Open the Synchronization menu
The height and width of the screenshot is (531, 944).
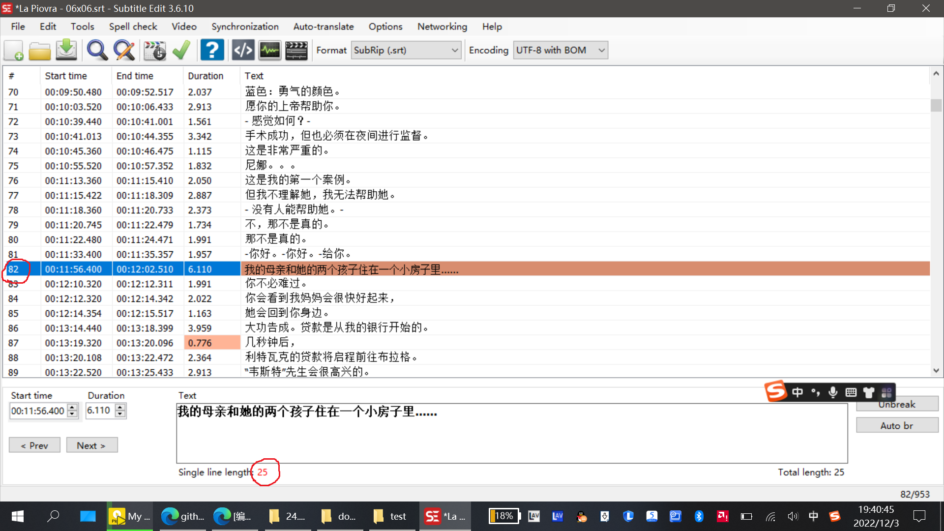point(245,27)
